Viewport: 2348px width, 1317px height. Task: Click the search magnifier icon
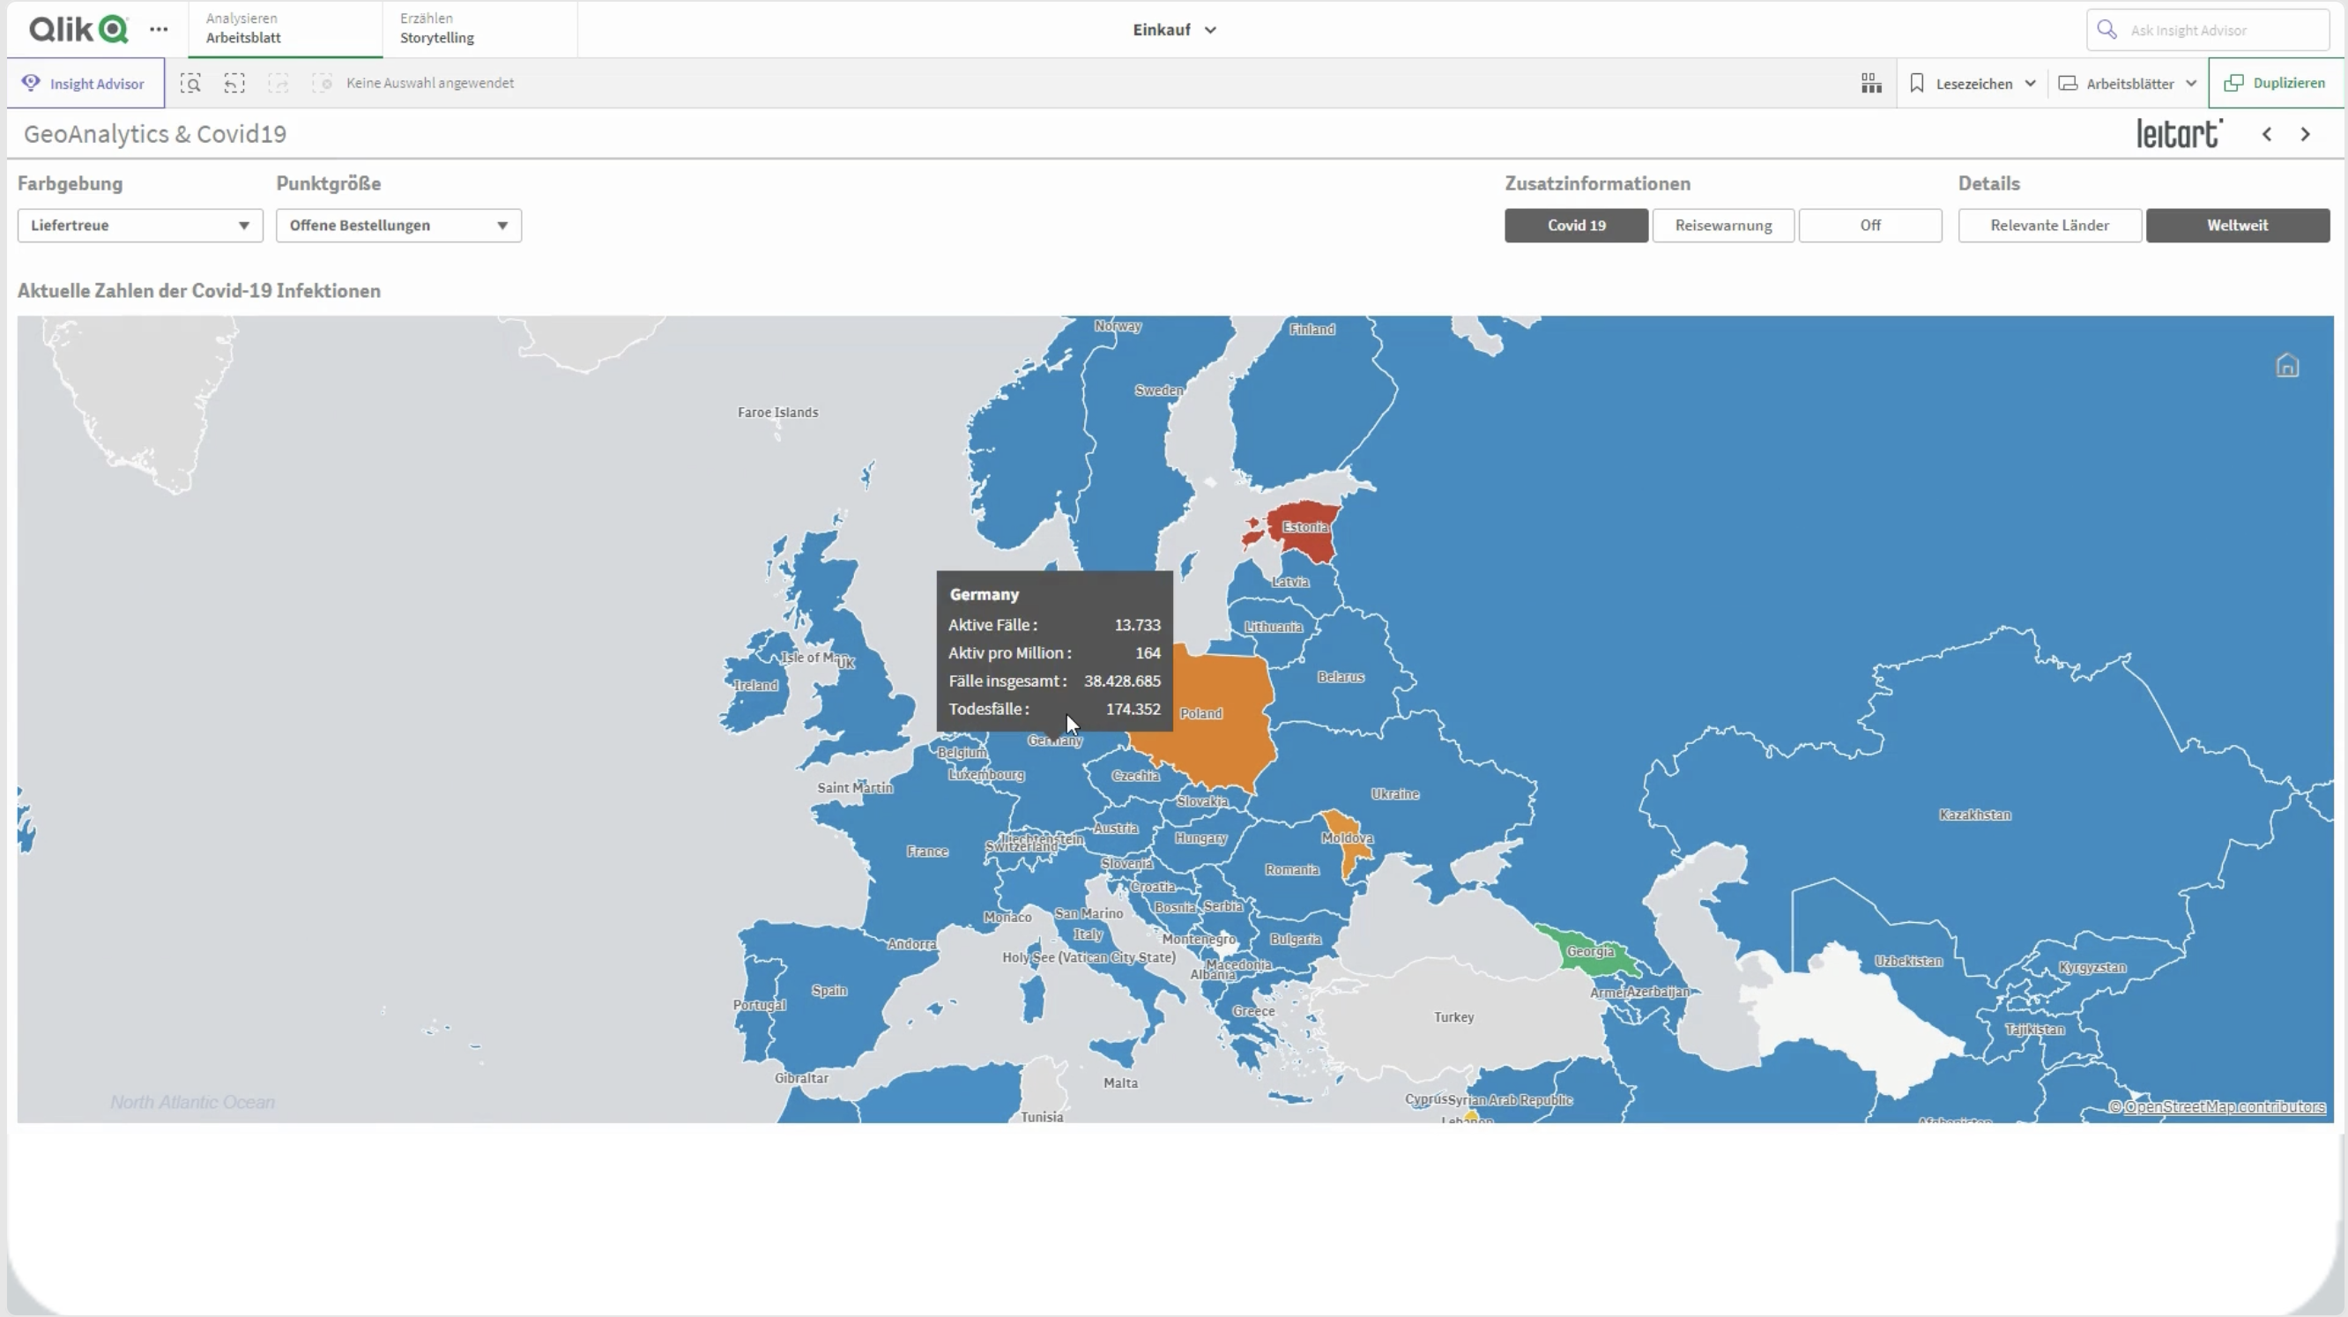coord(2107,29)
